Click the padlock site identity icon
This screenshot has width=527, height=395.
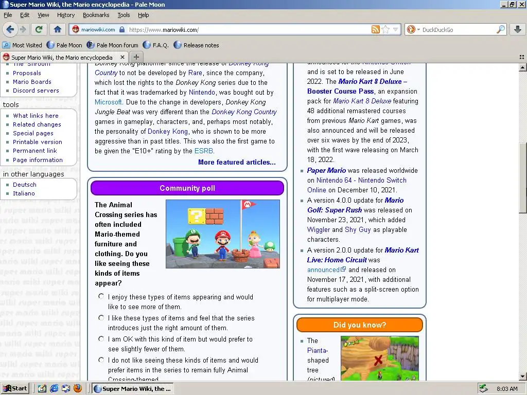(122, 29)
